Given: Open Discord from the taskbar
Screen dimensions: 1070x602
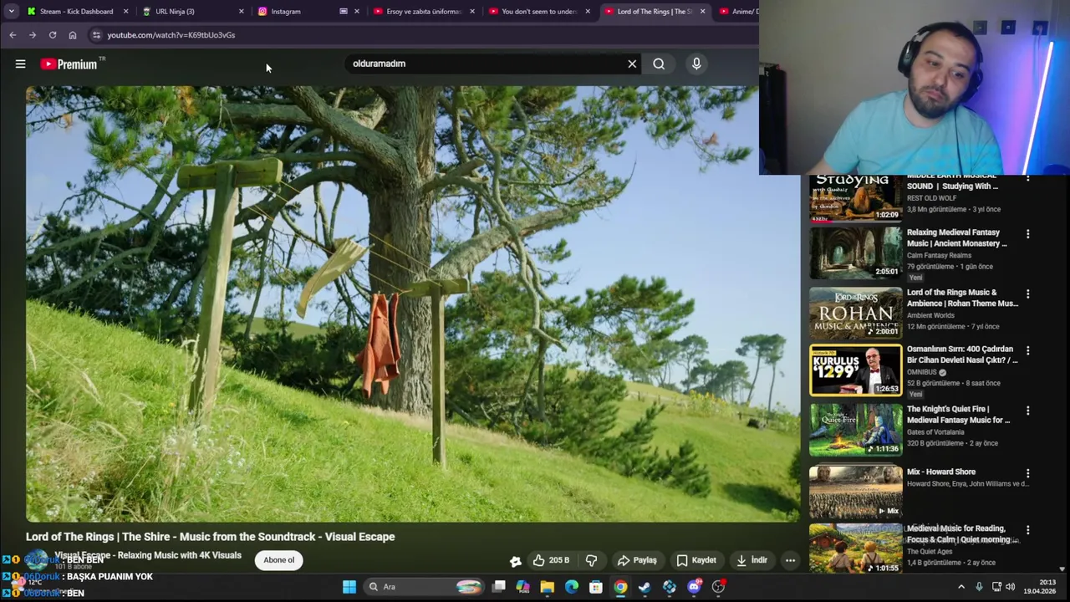Looking at the screenshot, I should (694, 587).
